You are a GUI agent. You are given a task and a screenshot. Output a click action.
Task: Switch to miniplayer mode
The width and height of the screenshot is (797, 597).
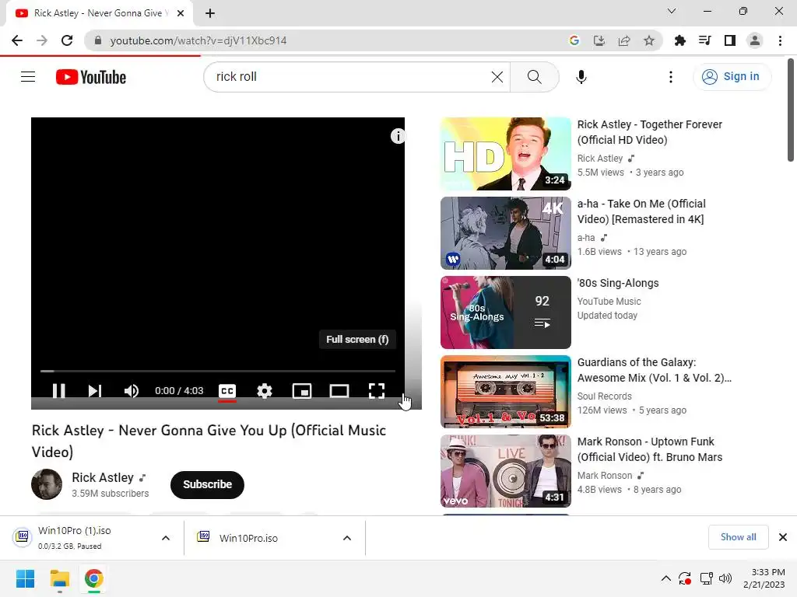tap(302, 391)
